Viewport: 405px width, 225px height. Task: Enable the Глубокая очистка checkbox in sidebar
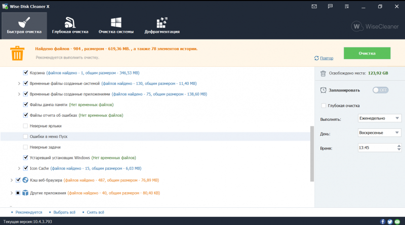[x=323, y=106]
